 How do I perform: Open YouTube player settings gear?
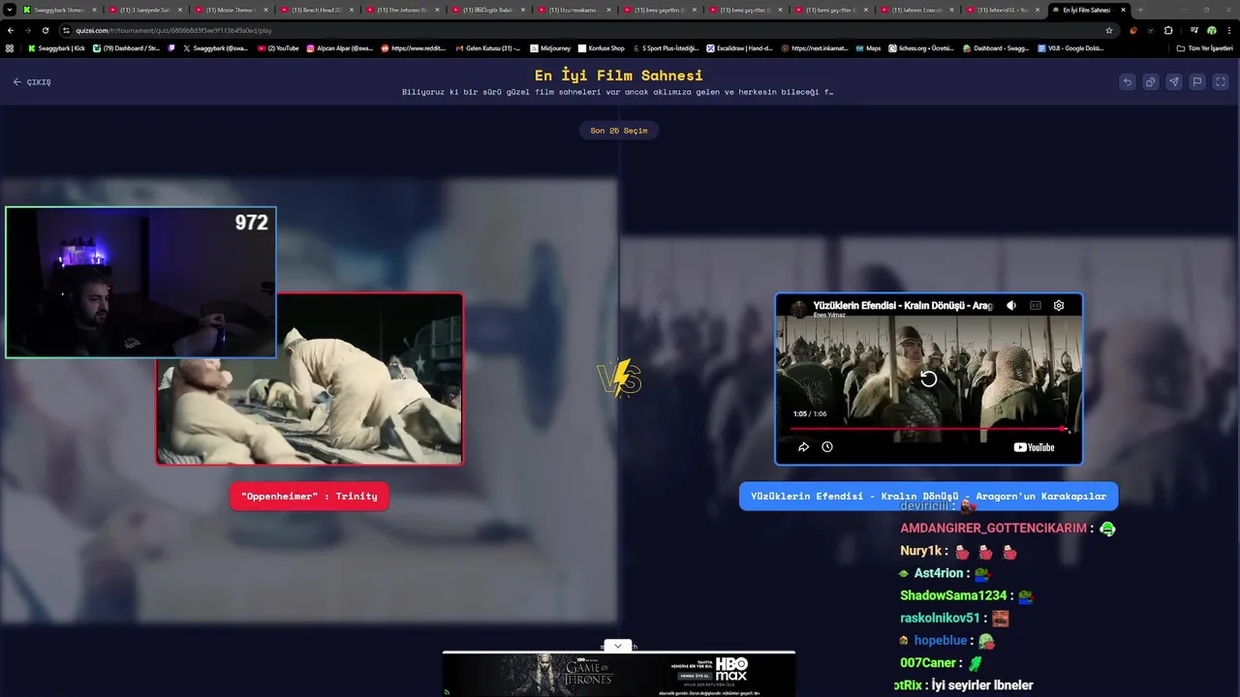tap(1059, 305)
